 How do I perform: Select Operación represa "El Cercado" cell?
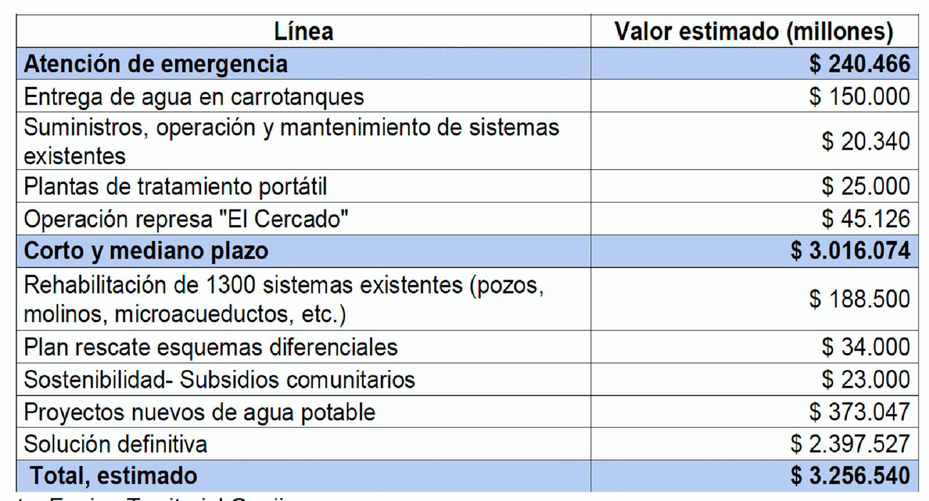(304, 219)
